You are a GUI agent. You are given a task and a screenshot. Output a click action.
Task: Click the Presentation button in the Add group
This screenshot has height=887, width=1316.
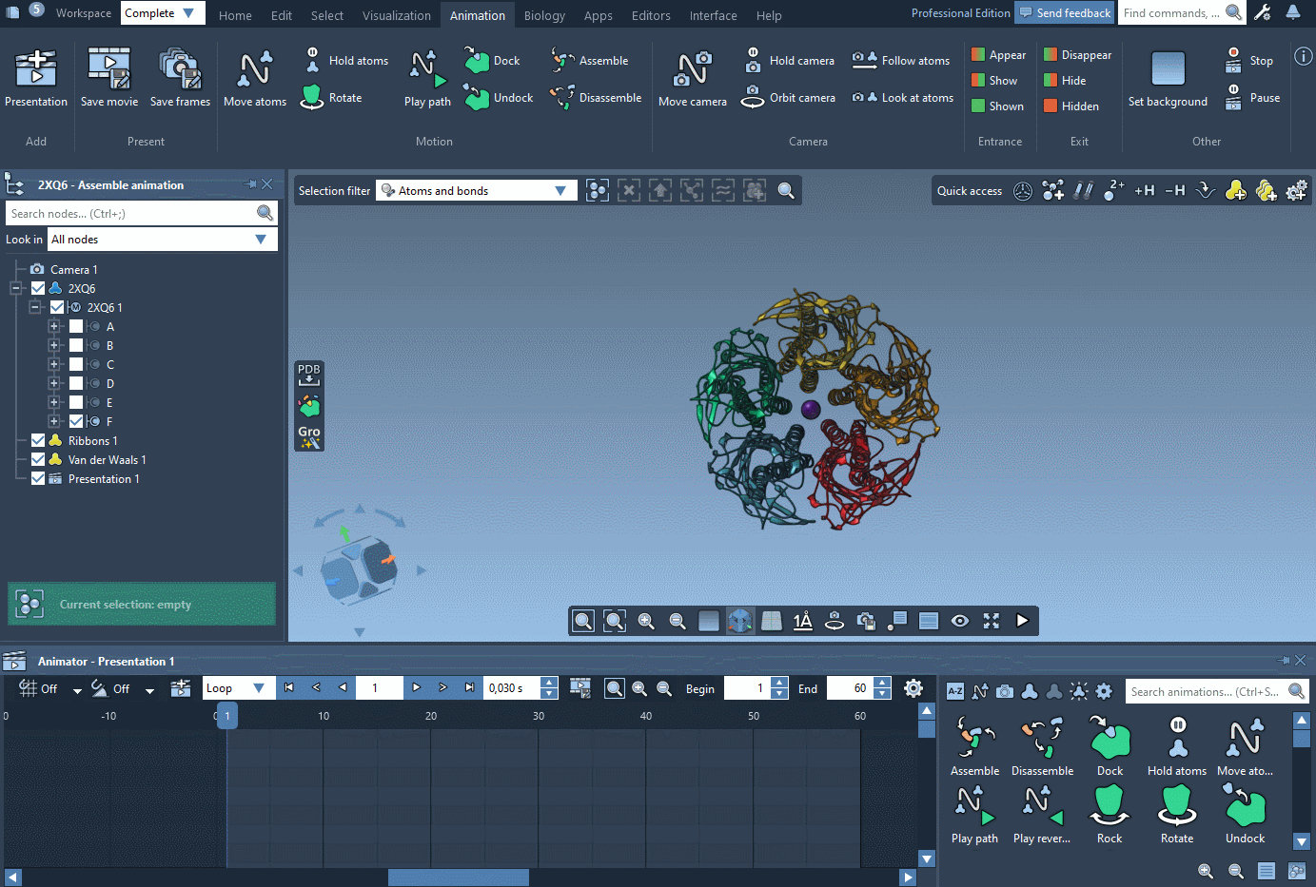tap(35, 76)
